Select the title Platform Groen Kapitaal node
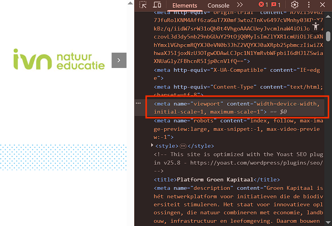This screenshot has width=332, height=226. pyautogui.click(x=217, y=179)
